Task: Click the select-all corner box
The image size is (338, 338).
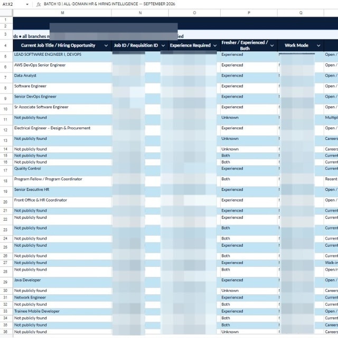Action: pyautogui.click(x=6, y=13)
